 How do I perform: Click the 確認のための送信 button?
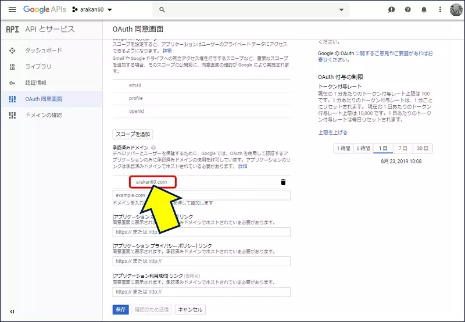[x=152, y=310]
